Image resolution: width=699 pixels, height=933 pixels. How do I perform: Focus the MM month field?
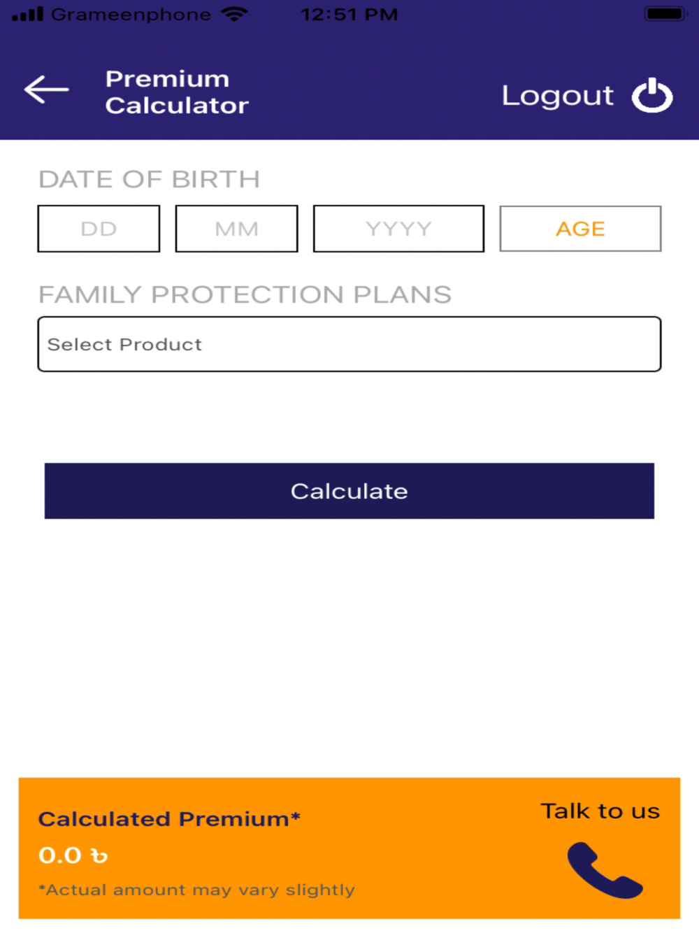[236, 229]
